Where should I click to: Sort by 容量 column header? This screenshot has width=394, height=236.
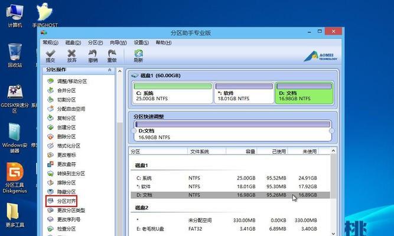[241, 152]
